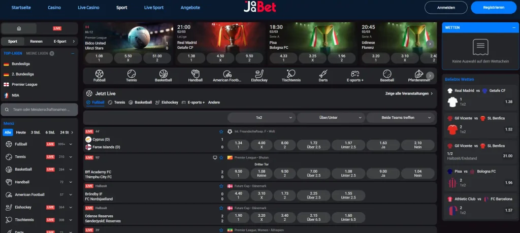Viewport: 520px width, 233px height.
Task: Open the 1x2 market dropdown
Action: point(262,117)
